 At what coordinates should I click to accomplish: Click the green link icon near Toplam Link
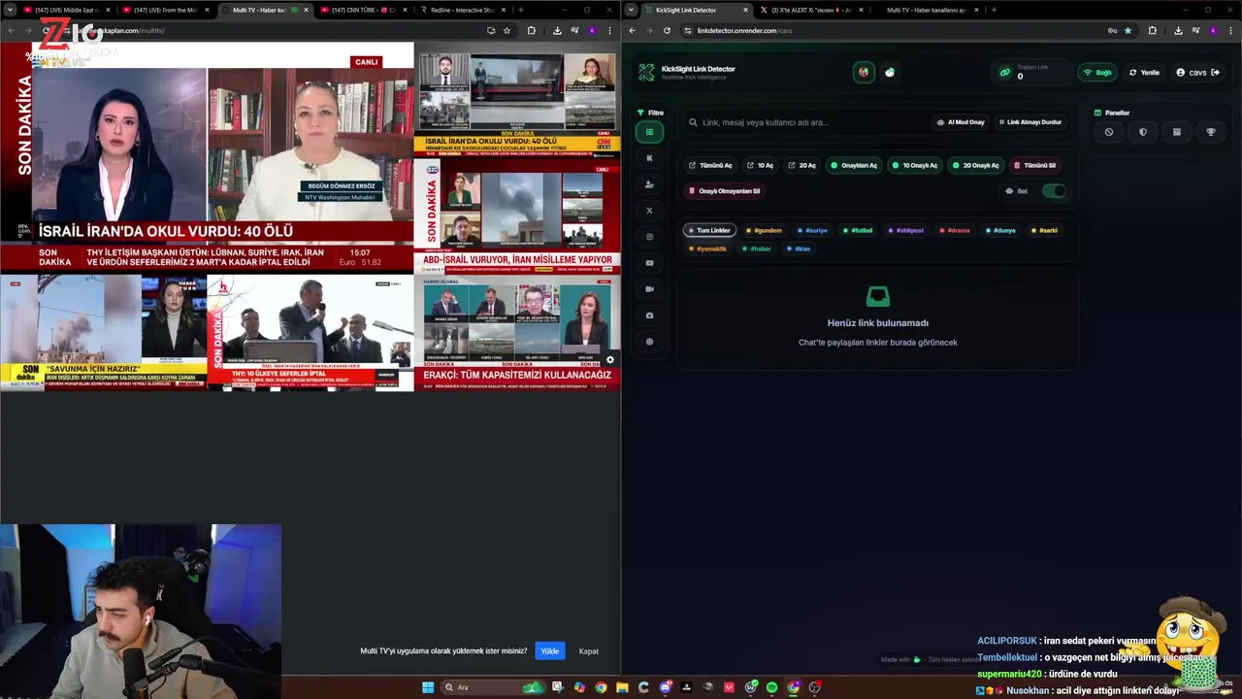(x=1005, y=73)
